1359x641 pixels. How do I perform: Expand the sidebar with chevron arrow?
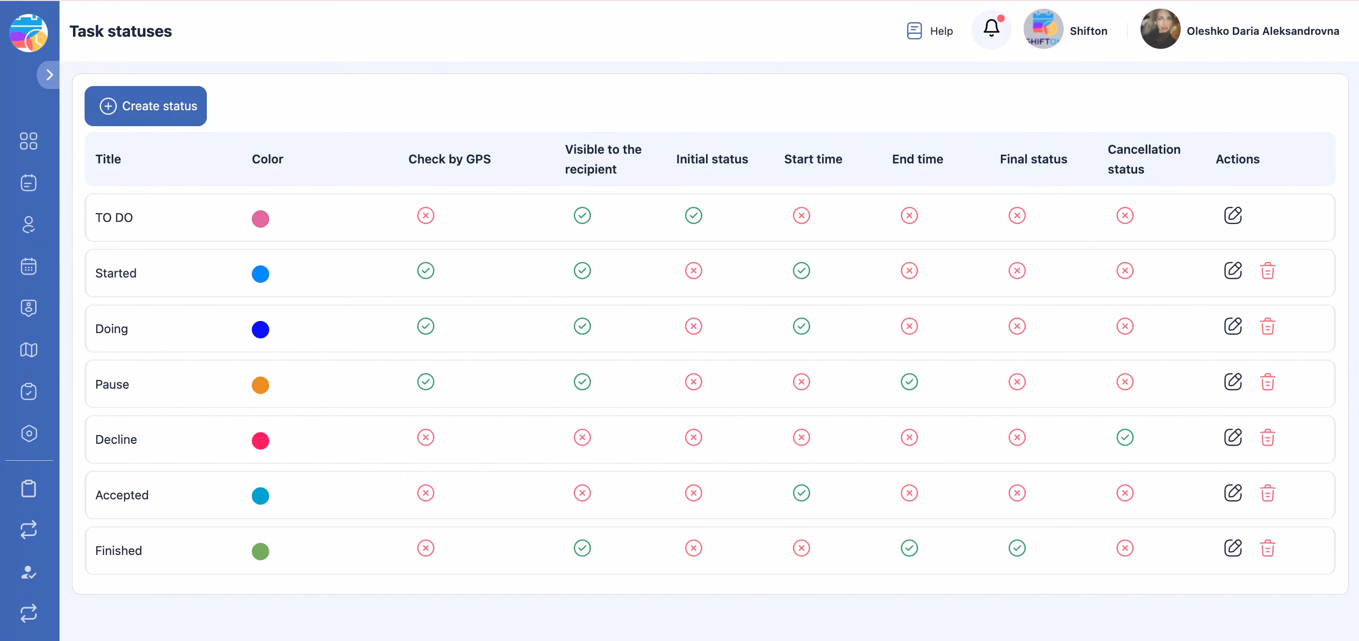(49, 75)
